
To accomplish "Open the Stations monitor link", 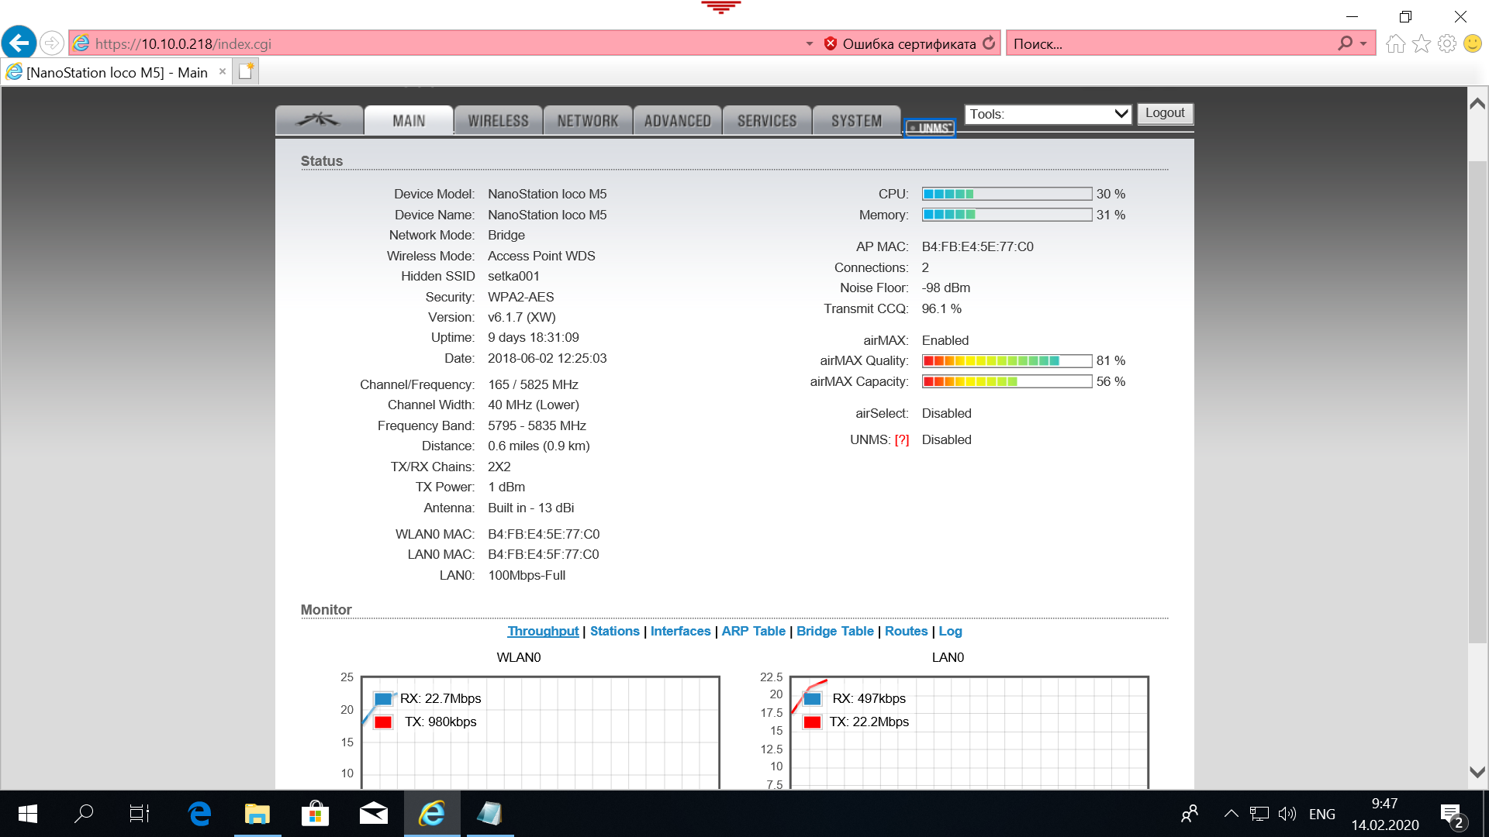I will [x=614, y=631].
